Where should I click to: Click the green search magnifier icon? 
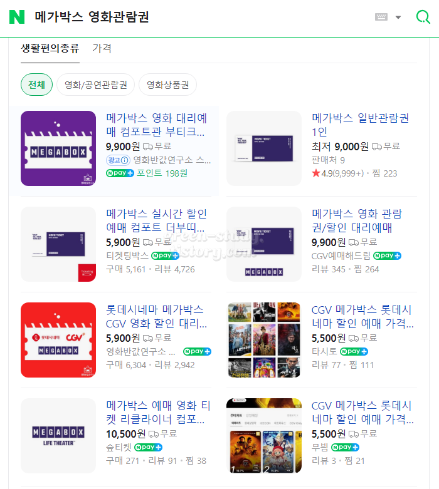coord(423,17)
